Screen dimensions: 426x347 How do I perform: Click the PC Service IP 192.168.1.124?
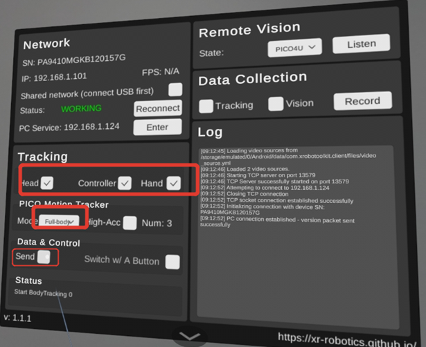click(x=91, y=127)
